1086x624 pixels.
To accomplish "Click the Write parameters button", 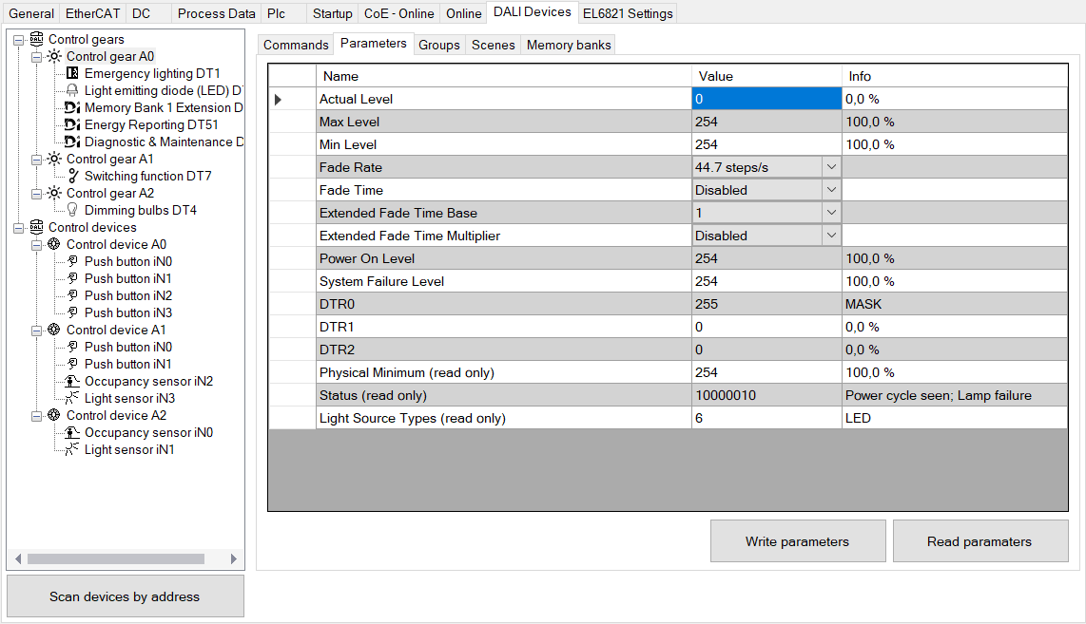I will click(x=798, y=541).
